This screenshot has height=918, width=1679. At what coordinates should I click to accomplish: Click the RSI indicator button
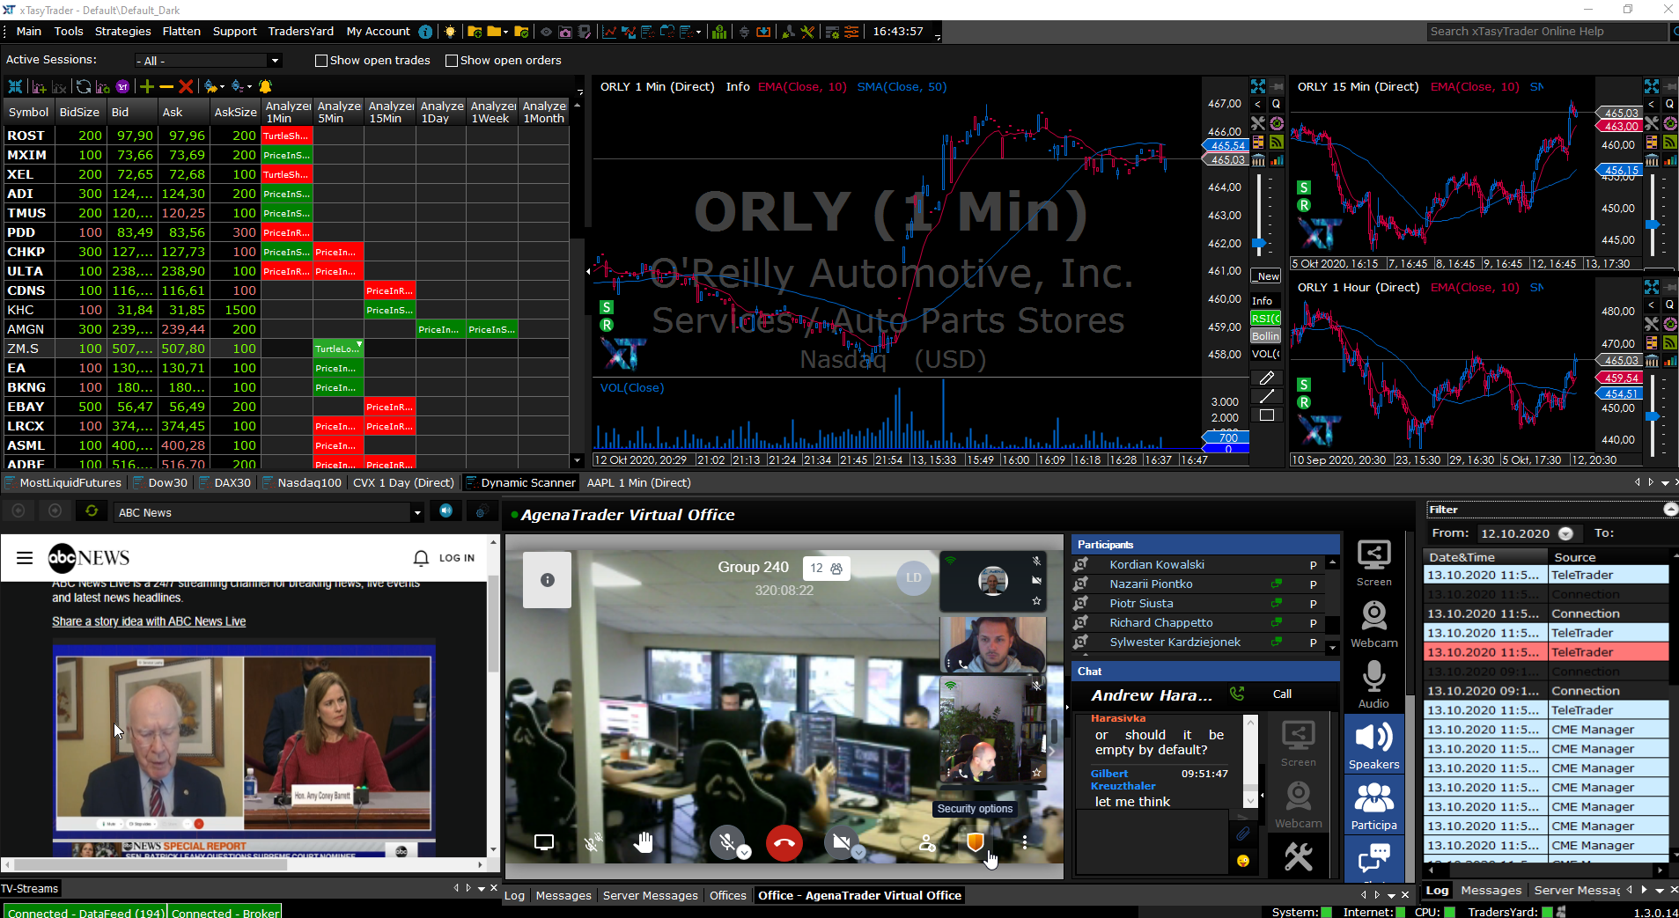tap(1266, 319)
